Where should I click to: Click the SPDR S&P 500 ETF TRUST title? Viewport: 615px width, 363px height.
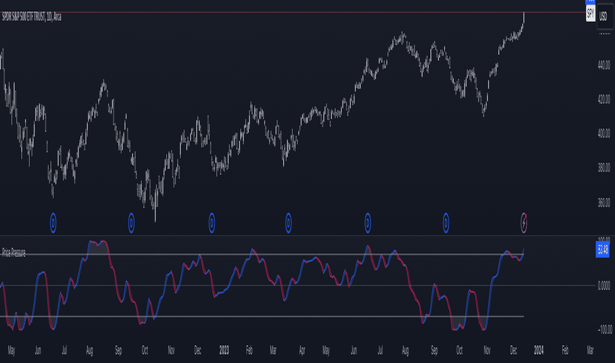32,17
